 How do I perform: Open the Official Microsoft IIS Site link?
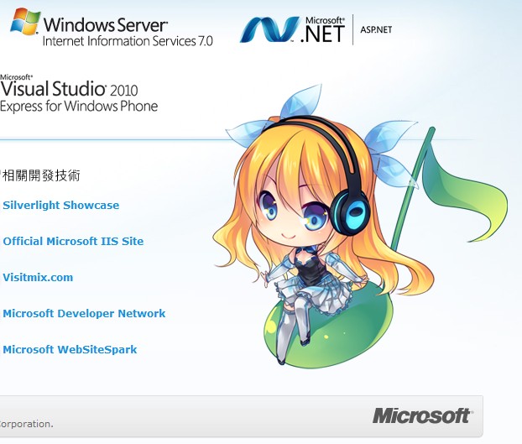click(73, 242)
